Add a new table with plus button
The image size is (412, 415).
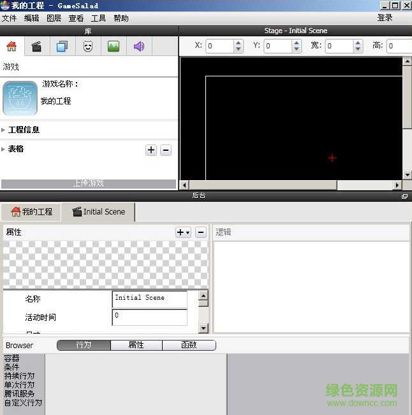pos(151,150)
